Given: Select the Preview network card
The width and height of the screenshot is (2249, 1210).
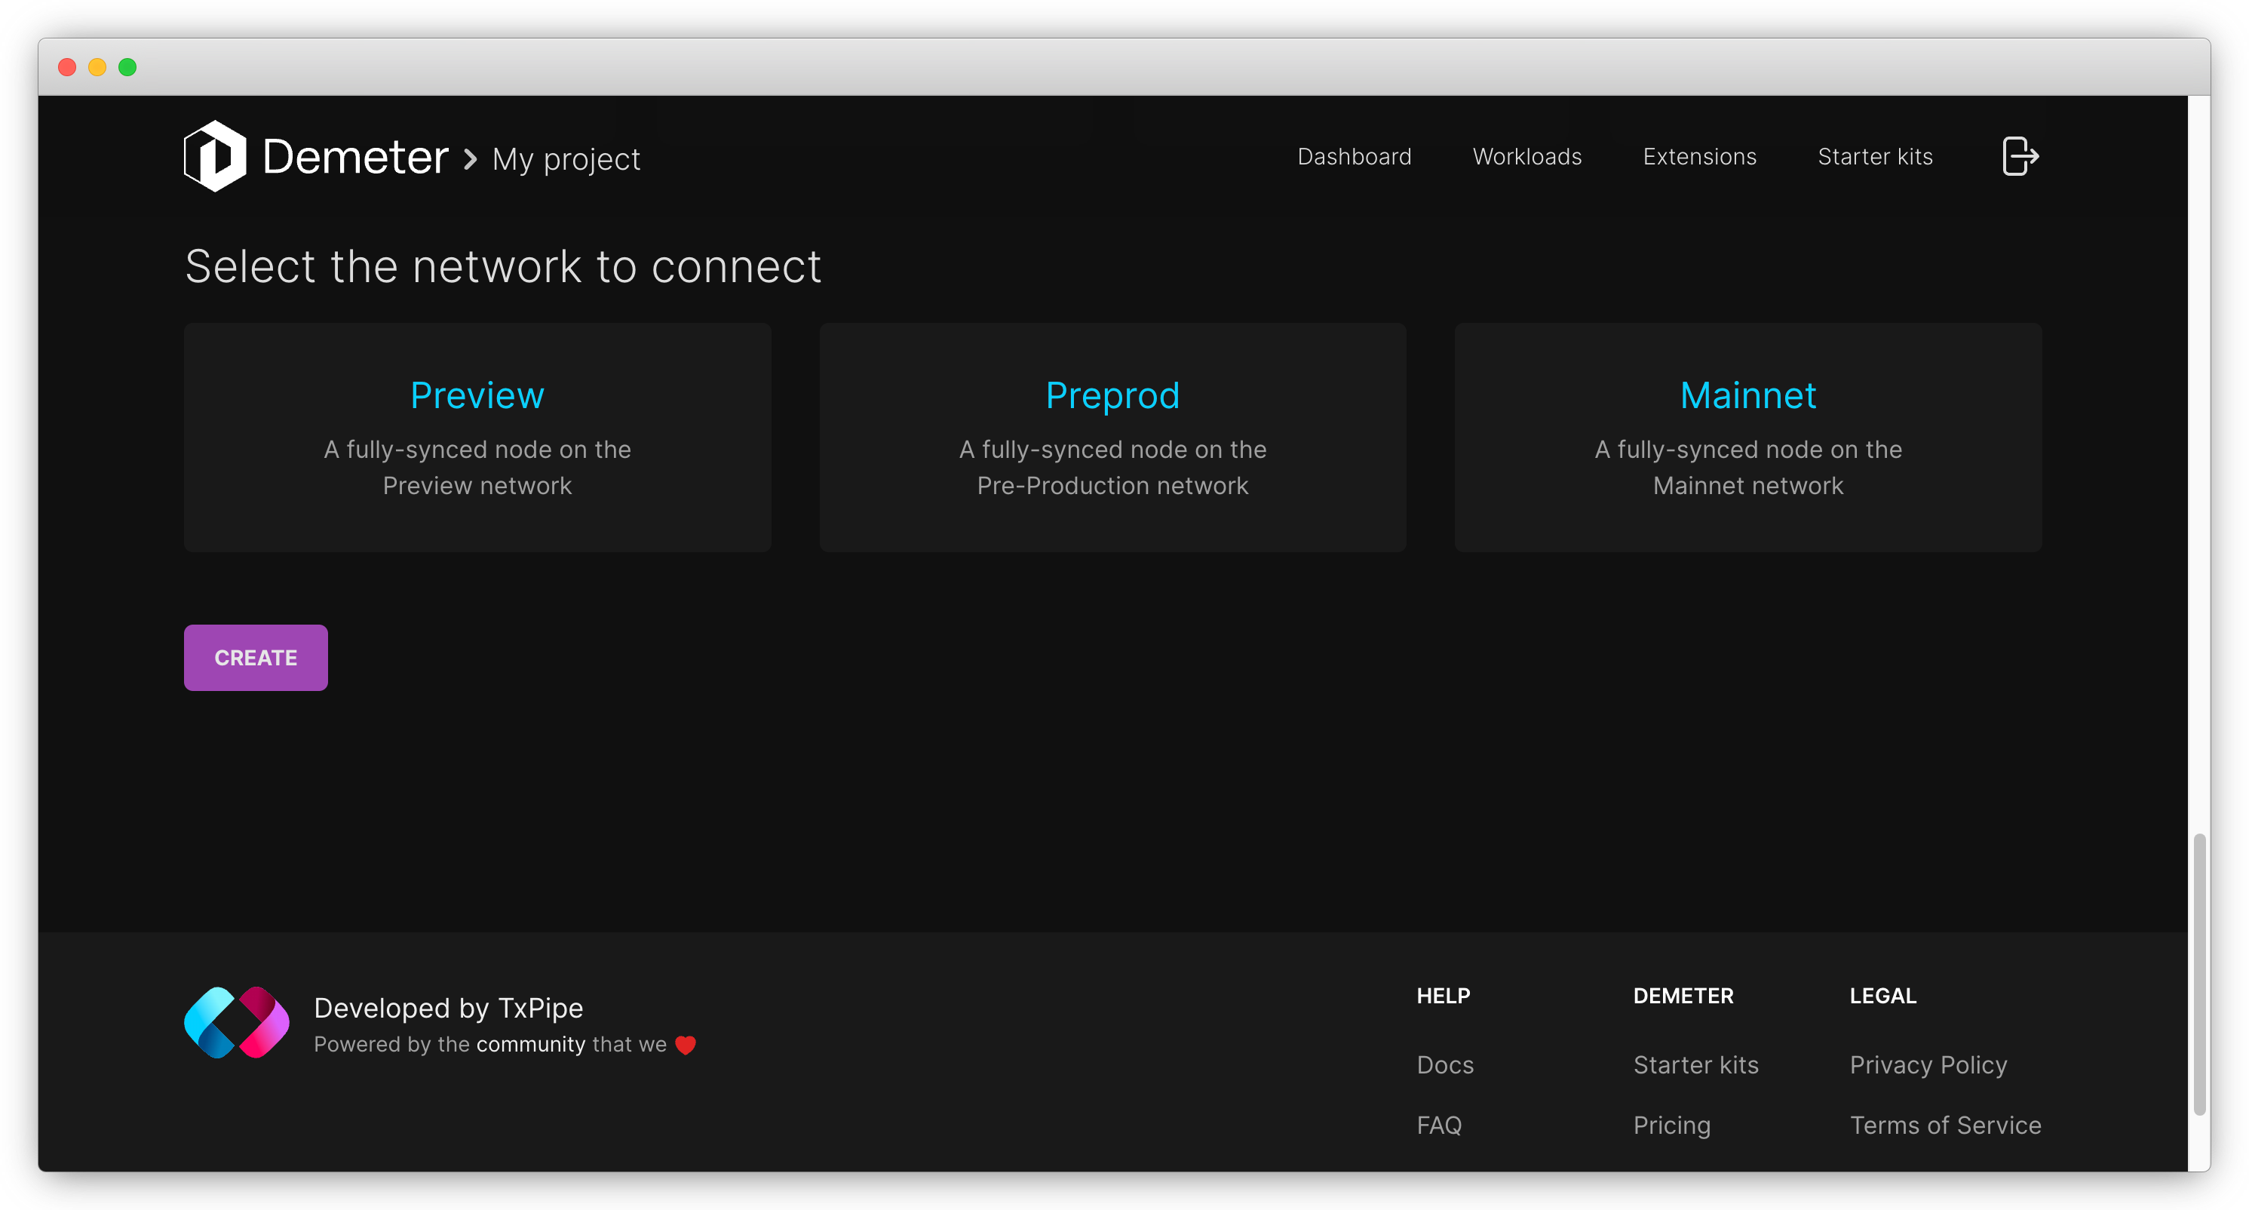Looking at the screenshot, I should pyautogui.click(x=477, y=438).
